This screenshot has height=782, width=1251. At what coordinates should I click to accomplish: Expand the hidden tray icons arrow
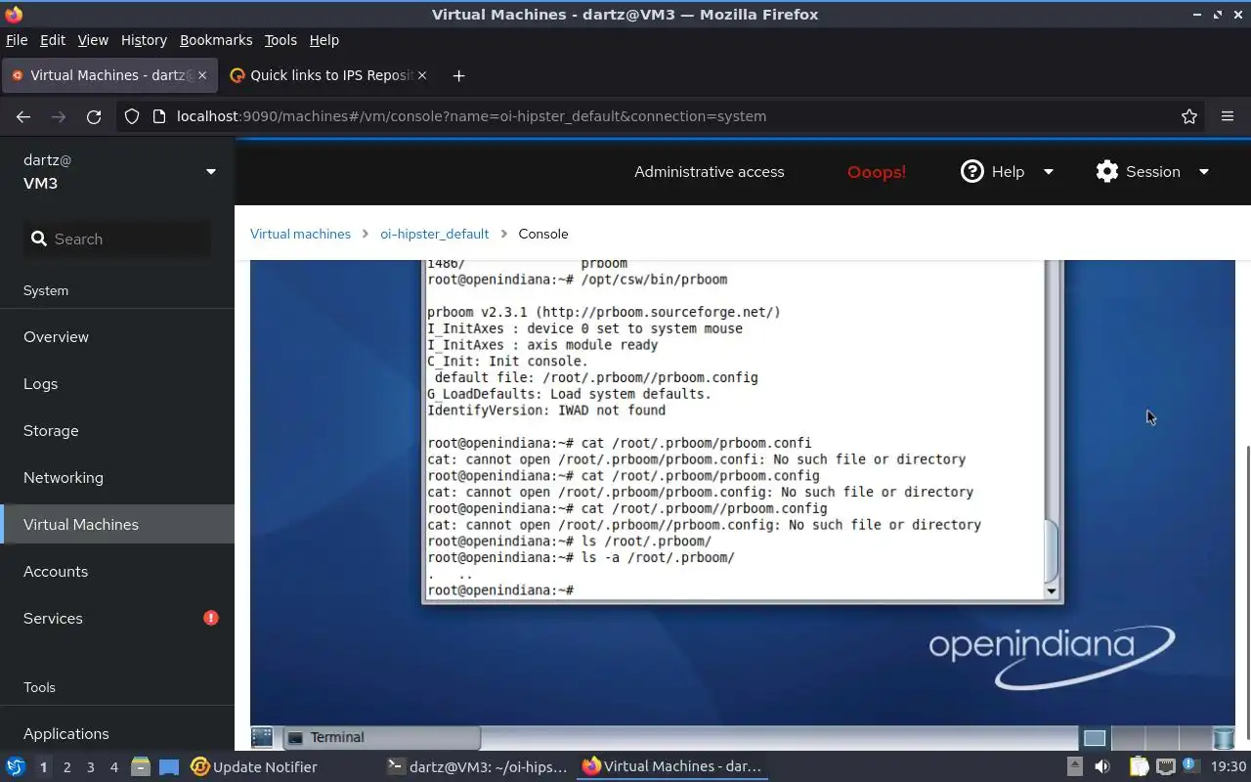1074,766
